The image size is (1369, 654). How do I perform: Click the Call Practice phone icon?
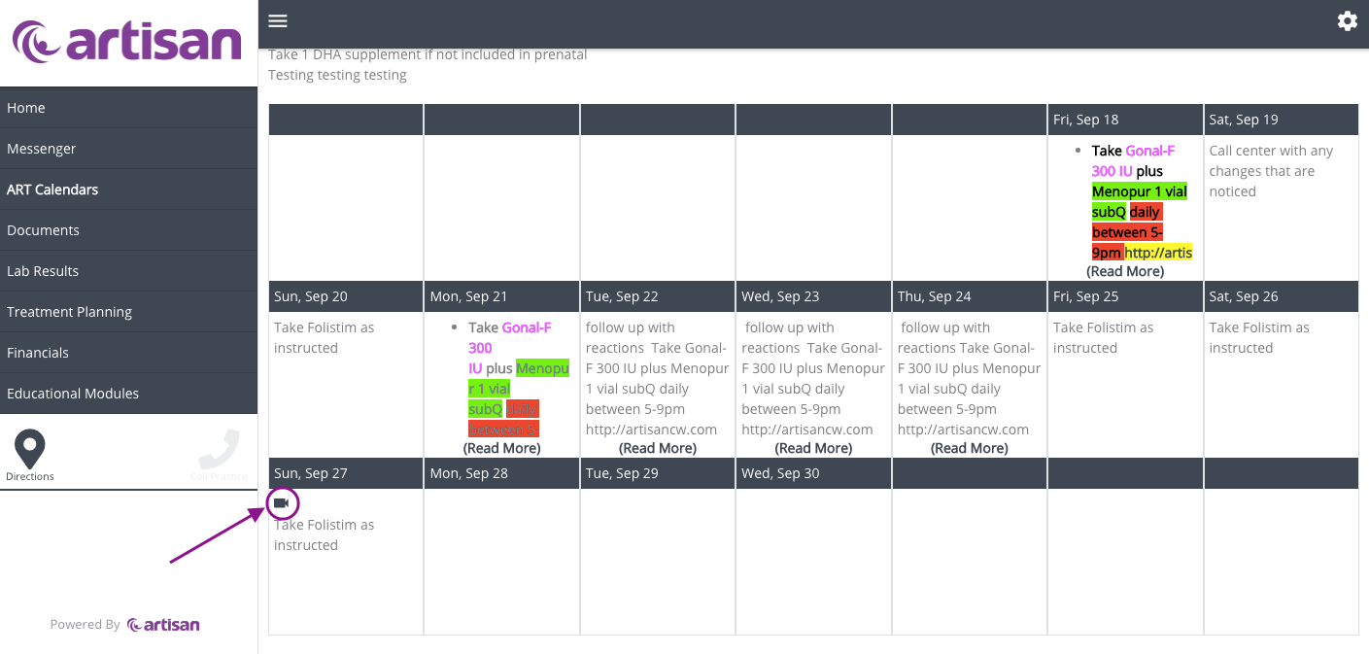219,449
